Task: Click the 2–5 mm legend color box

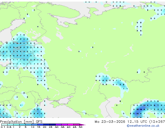Action: [22, 125]
